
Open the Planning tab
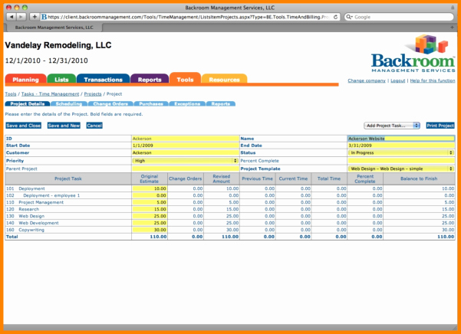click(x=25, y=79)
